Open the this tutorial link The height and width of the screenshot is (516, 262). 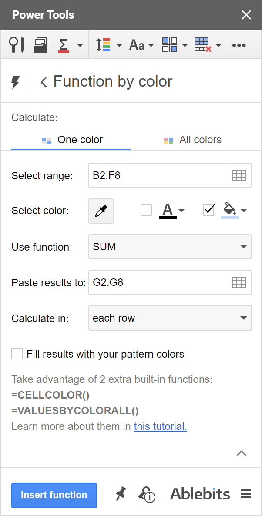(x=160, y=426)
